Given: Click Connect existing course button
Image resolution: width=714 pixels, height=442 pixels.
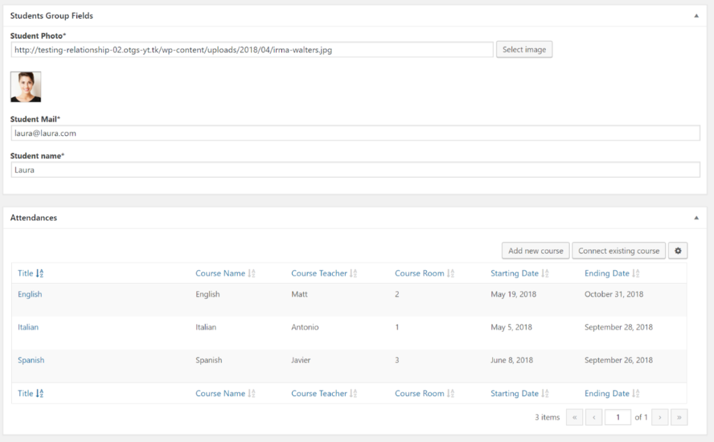Looking at the screenshot, I should [618, 251].
